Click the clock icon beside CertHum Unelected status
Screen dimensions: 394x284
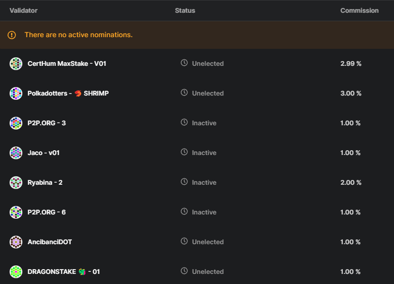[184, 63]
